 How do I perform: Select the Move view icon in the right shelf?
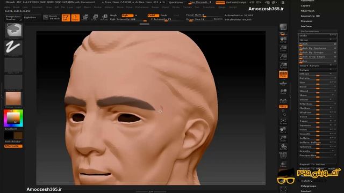tap(283, 130)
